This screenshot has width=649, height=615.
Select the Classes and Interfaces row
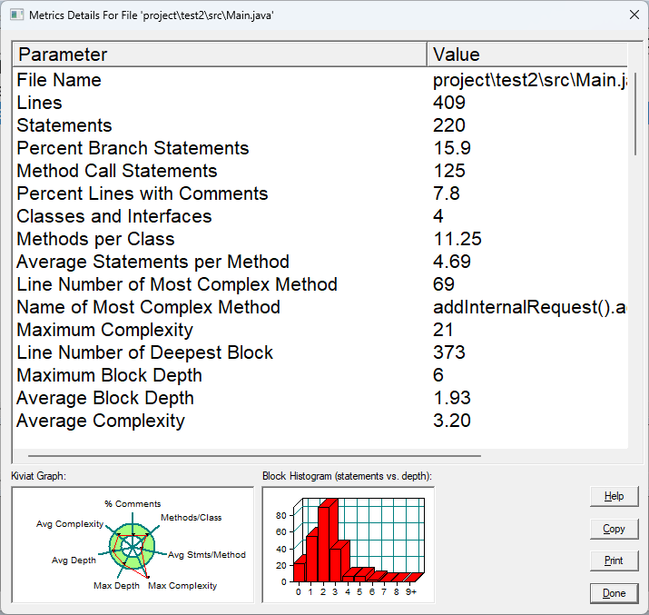coord(320,216)
